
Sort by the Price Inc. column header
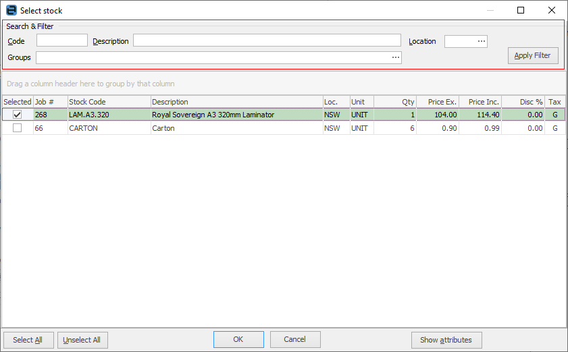(480, 102)
